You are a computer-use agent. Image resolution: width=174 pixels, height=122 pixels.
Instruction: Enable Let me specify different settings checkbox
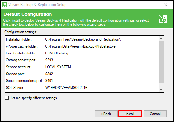point(7,98)
